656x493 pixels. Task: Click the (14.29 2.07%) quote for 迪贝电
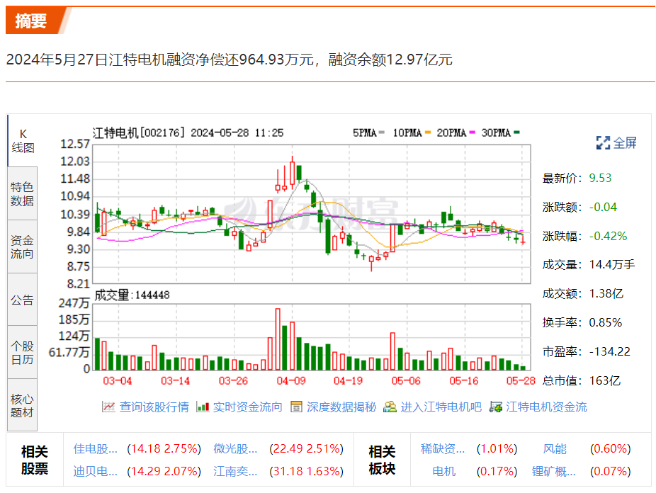click(164, 471)
